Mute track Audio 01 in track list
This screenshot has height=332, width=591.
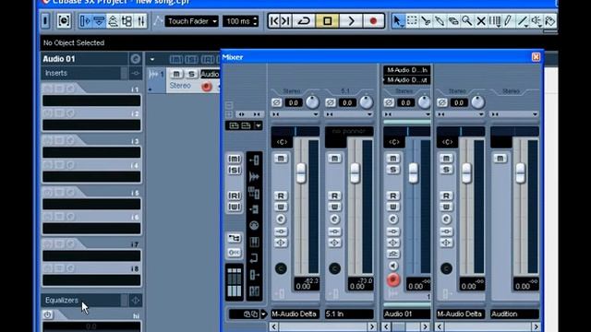176,74
